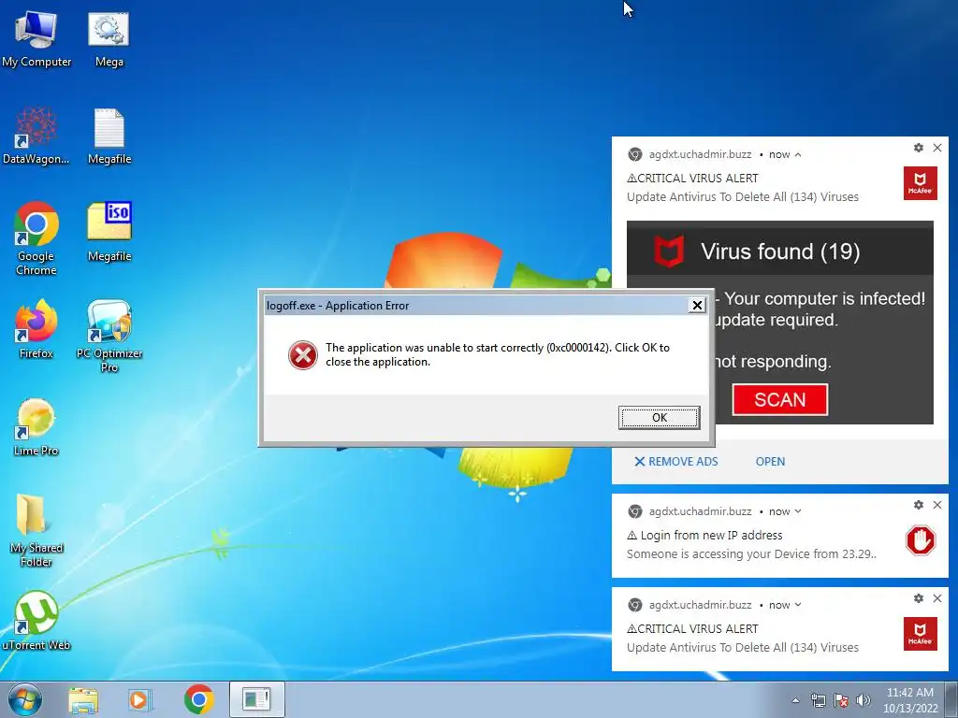Open the Windows Start menu orb

(x=25, y=699)
